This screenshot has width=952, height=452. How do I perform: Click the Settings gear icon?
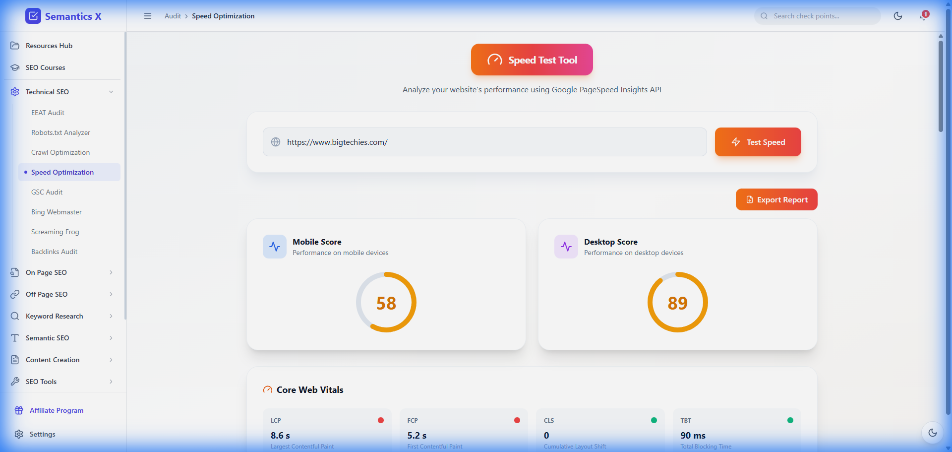pos(19,434)
